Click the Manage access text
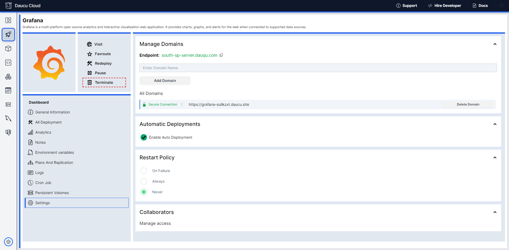Image resolution: width=509 pixels, height=250 pixels. [x=155, y=223]
